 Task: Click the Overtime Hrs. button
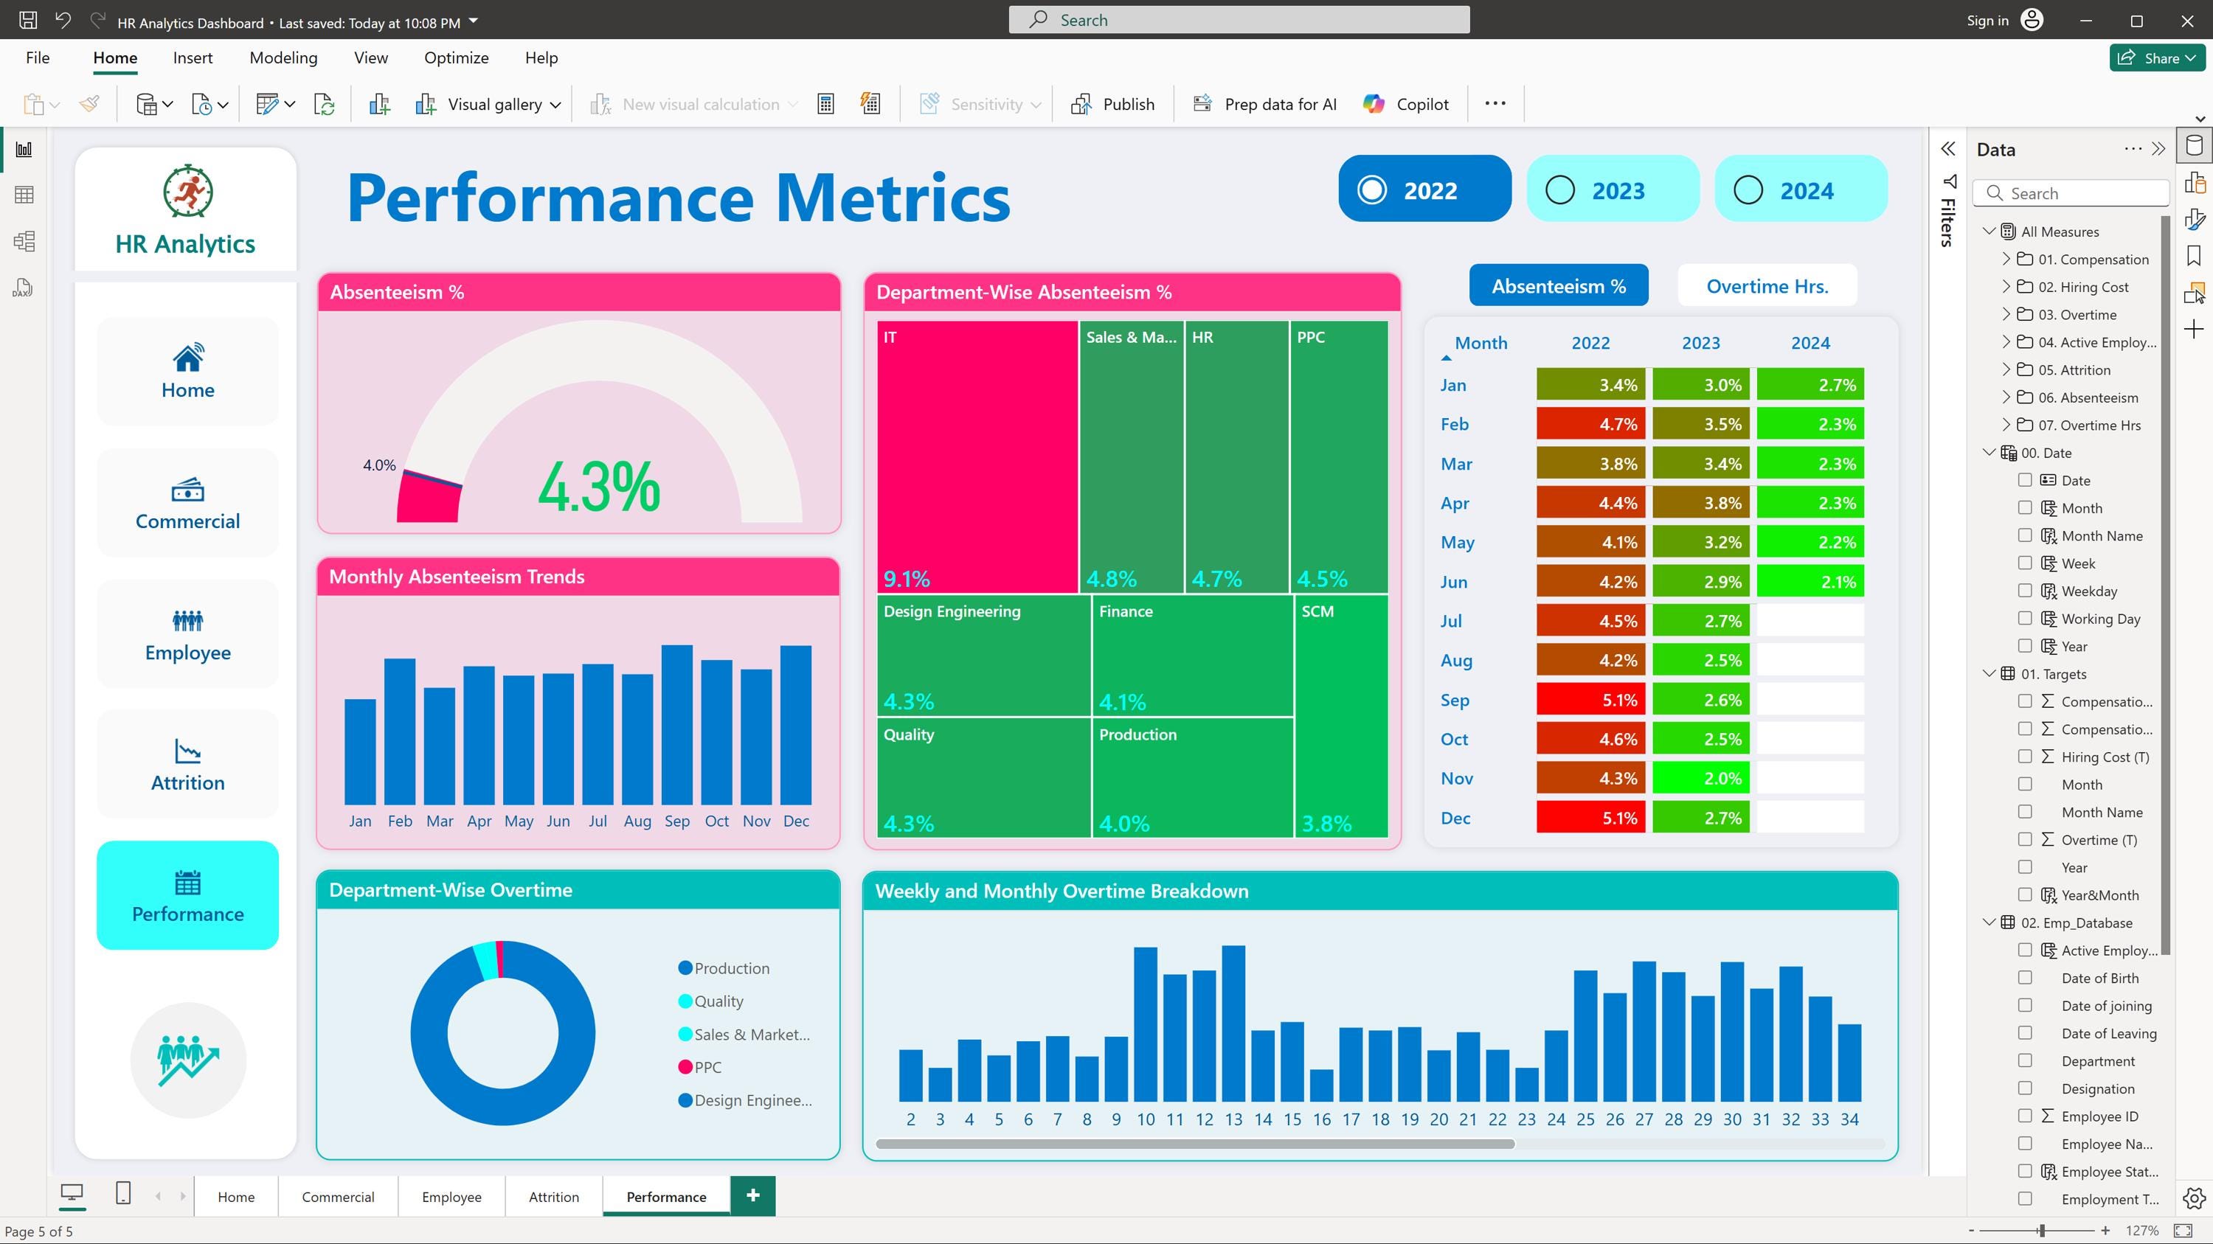[x=1767, y=286]
